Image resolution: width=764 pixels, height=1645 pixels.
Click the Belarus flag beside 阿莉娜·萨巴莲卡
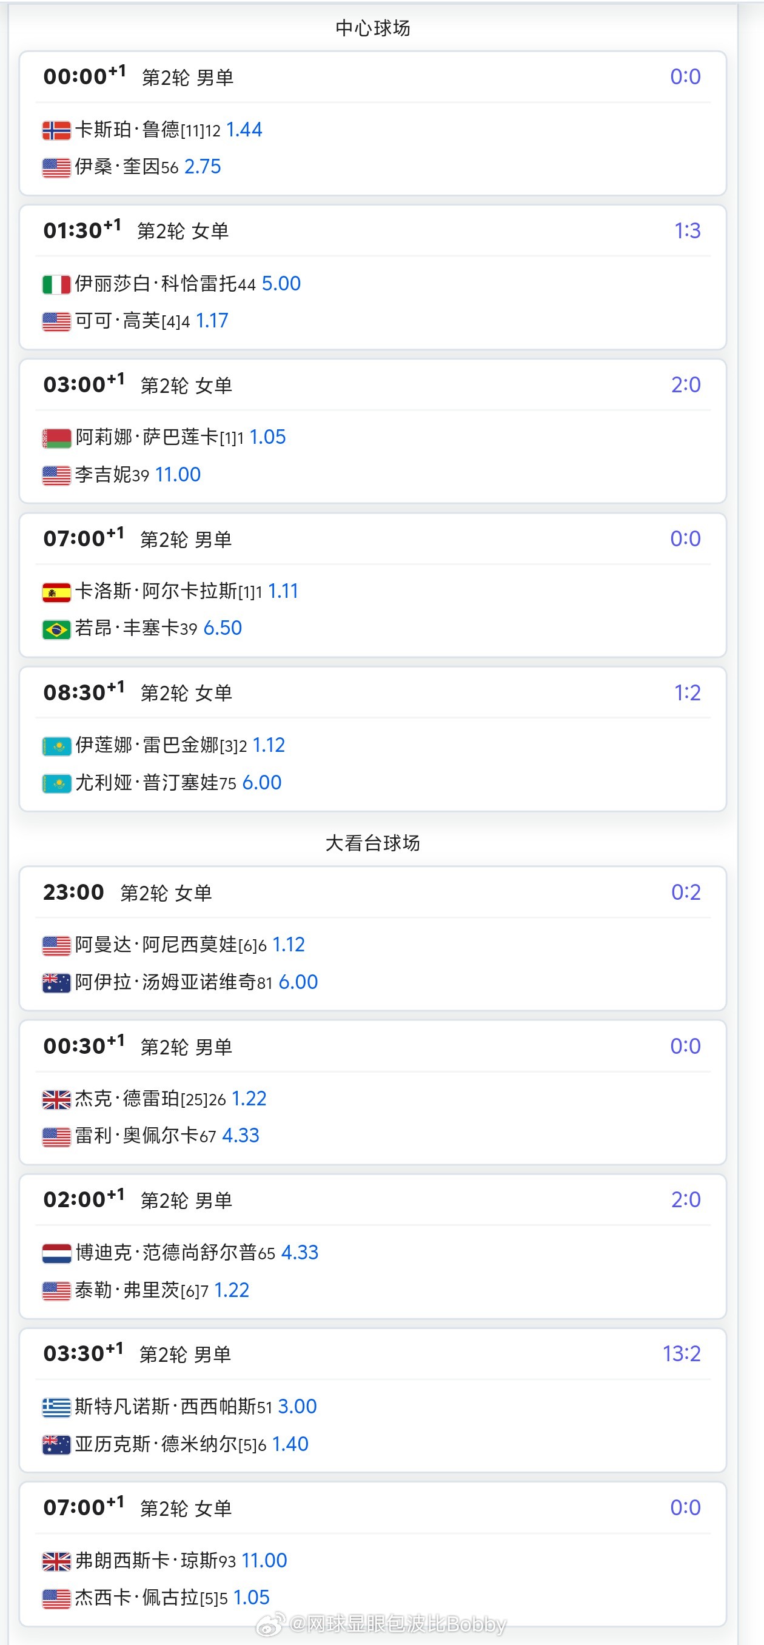(x=56, y=438)
